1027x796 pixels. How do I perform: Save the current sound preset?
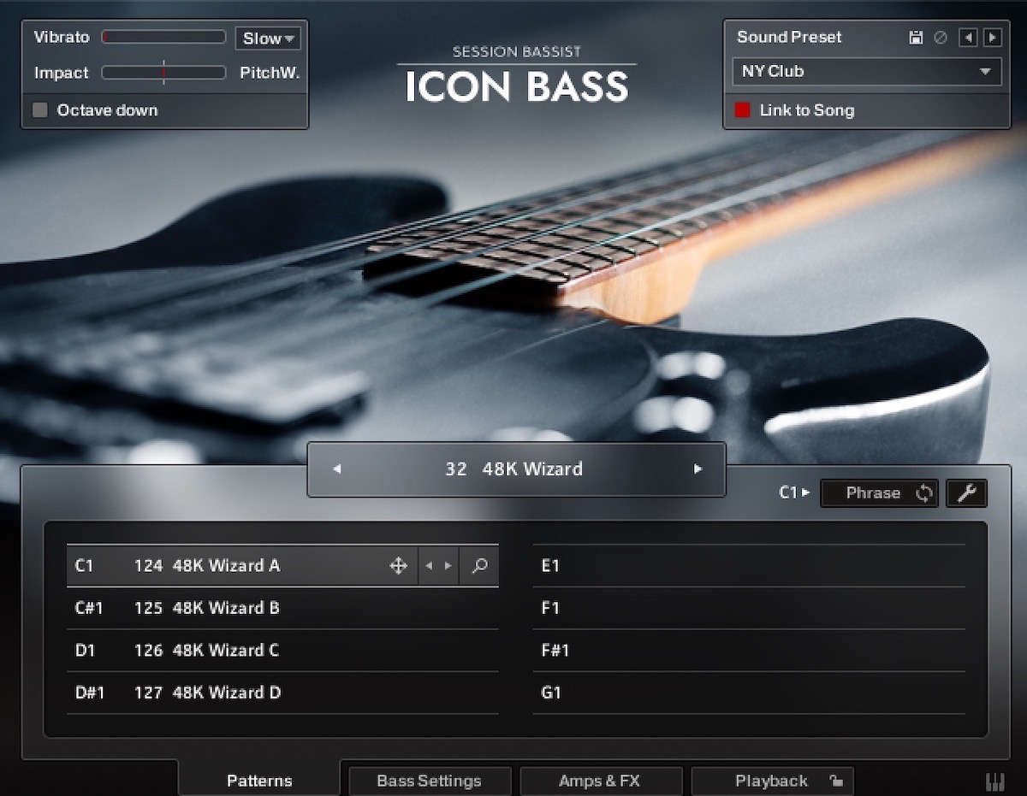pos(916,38)
